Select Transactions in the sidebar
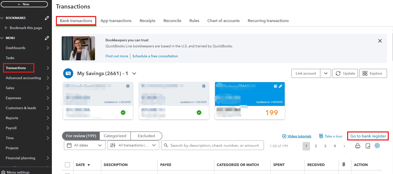393x174 pixels. pos(16,68)
